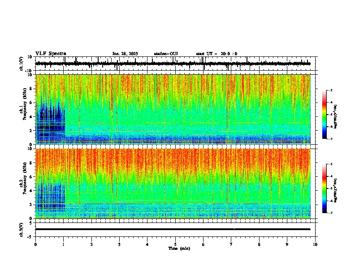
Task: Click the ch.1 color bar log(PSD) unit label
Action: pyautogui.click(x=336, y=116)
